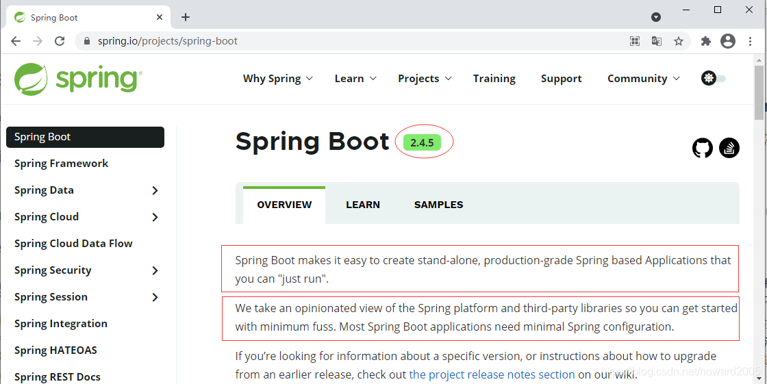The image size is (767, 384).
Task: Click the Spring Boot page heading
Action: (x=312, y=142)
